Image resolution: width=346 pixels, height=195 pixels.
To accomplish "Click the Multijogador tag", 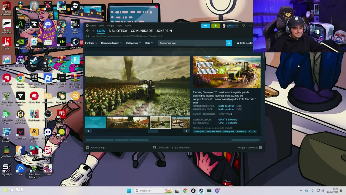I will click(x=229, y=132).
